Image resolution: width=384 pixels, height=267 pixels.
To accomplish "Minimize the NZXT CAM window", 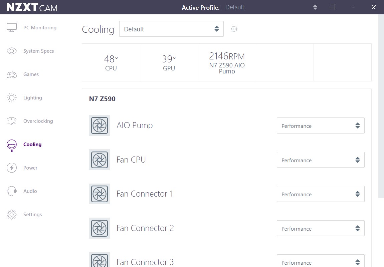I will 353,7.
